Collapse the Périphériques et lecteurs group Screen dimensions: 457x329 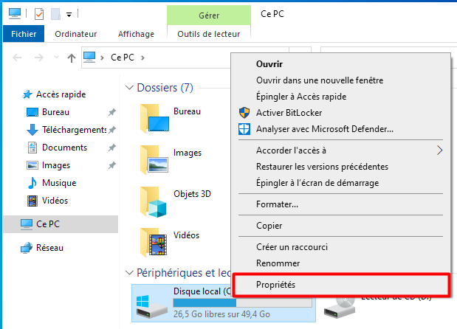click(129, 273)
